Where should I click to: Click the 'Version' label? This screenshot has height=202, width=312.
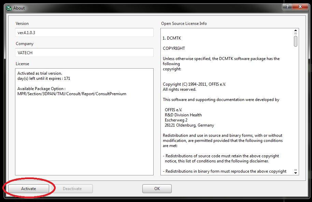pyautogui.click(x=22, y=24)
